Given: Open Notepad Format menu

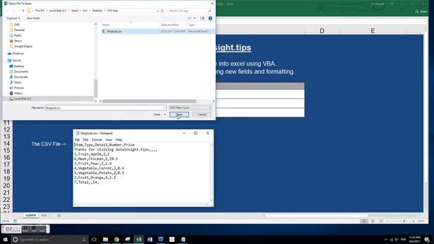Looking at the screenshot, I should click(97, 140).
